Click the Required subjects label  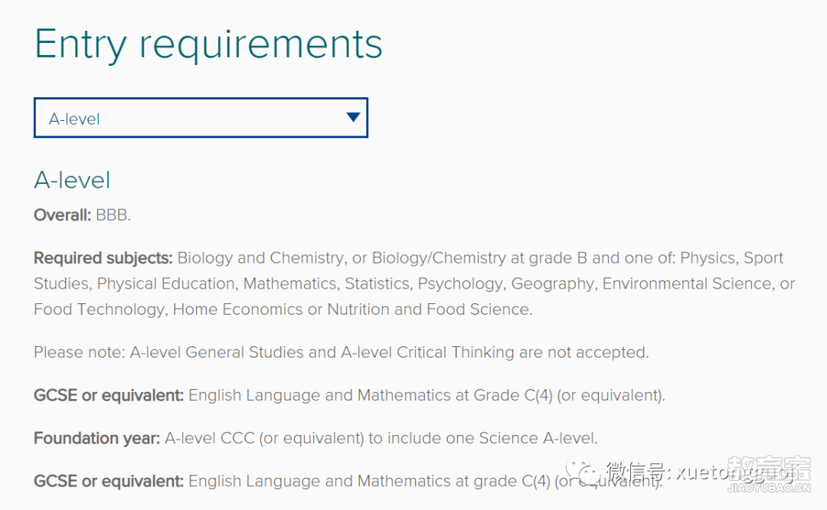coord(103,258)
